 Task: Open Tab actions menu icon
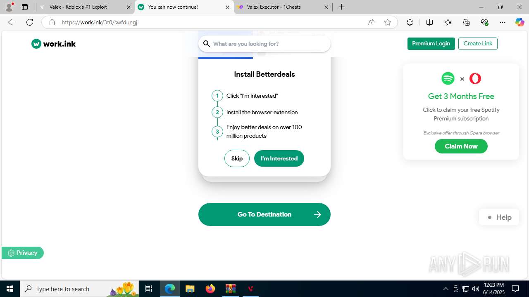coord(25,7)
